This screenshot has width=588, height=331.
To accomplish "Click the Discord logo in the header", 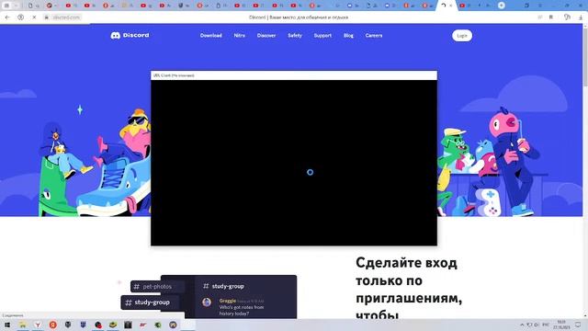I will [x=130, y=35].
